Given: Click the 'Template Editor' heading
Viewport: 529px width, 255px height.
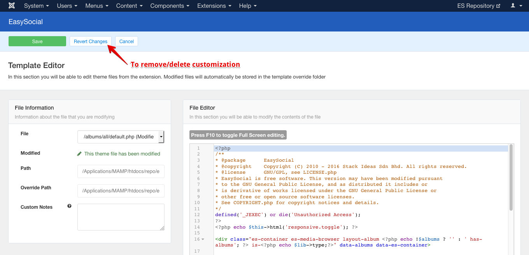Looking at the screenshot, I should point(37,65).
